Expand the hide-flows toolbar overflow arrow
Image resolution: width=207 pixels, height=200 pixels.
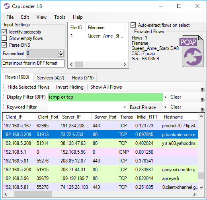[202, 89]
